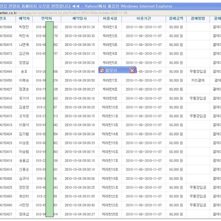Select the 캐라반1호 facility cell
This screenshot has width=221, height=221.
point(110,27)
